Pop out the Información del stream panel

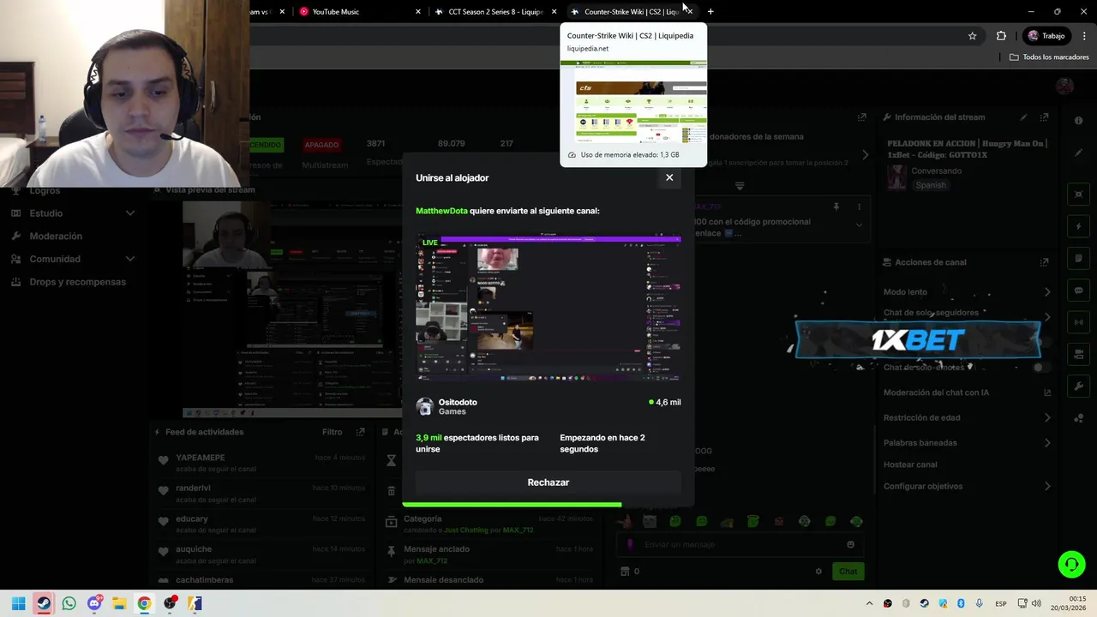pos(1044,117)
